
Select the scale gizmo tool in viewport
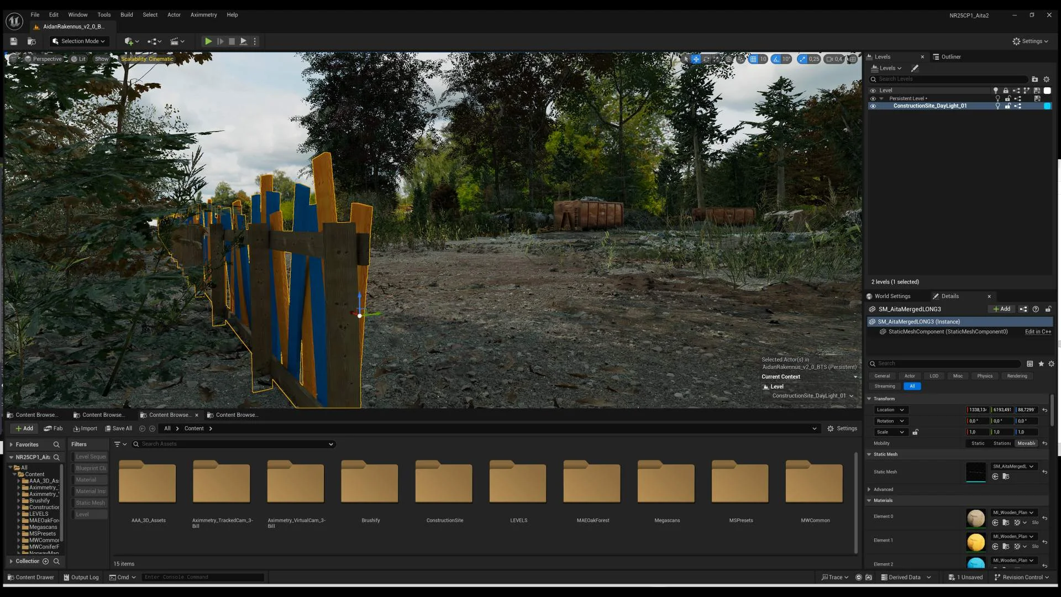point(716,59)
